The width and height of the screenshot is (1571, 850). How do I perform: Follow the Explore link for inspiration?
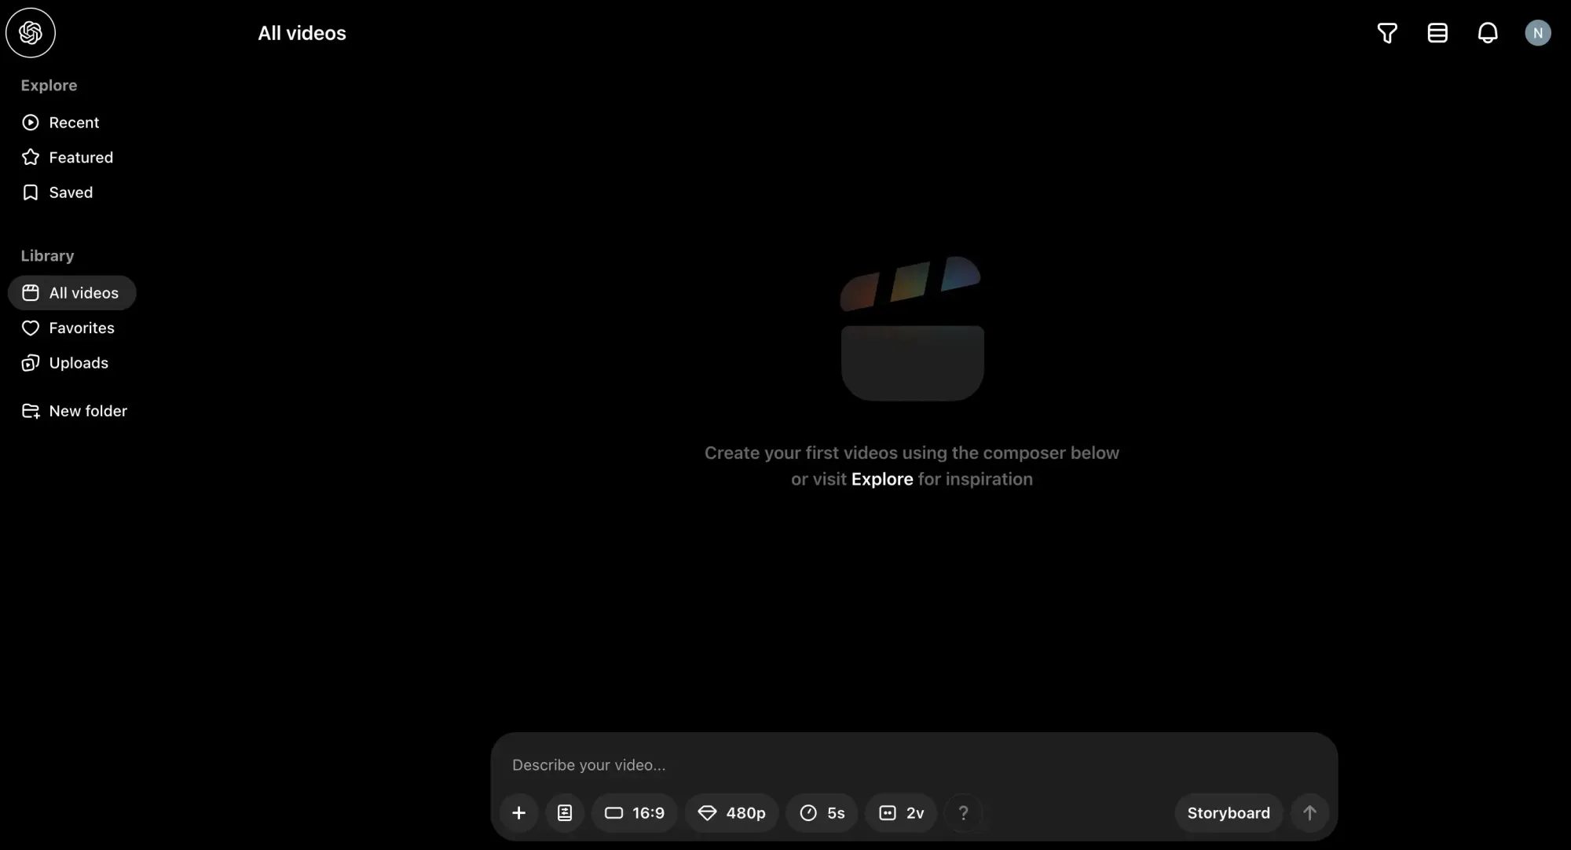click(882, 479)
